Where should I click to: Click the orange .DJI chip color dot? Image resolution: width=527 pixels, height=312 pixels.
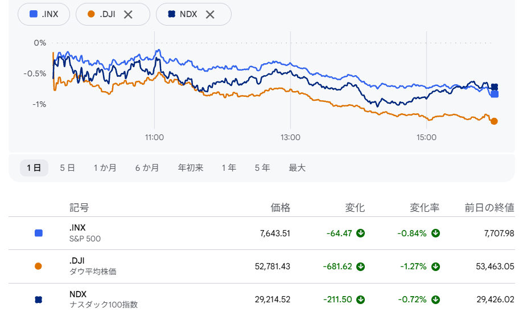pos(91,14)
